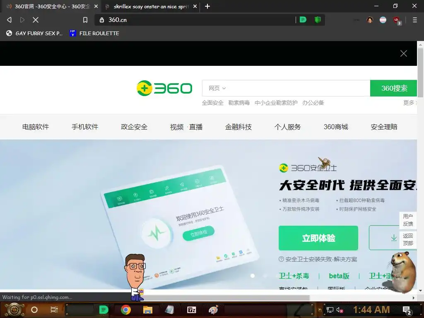This screenshot has width=424, height=318.
Task: Open the green reader-mode icon in address bar
Action: click(x=303, y=20)
